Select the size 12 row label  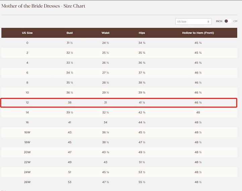27,103
